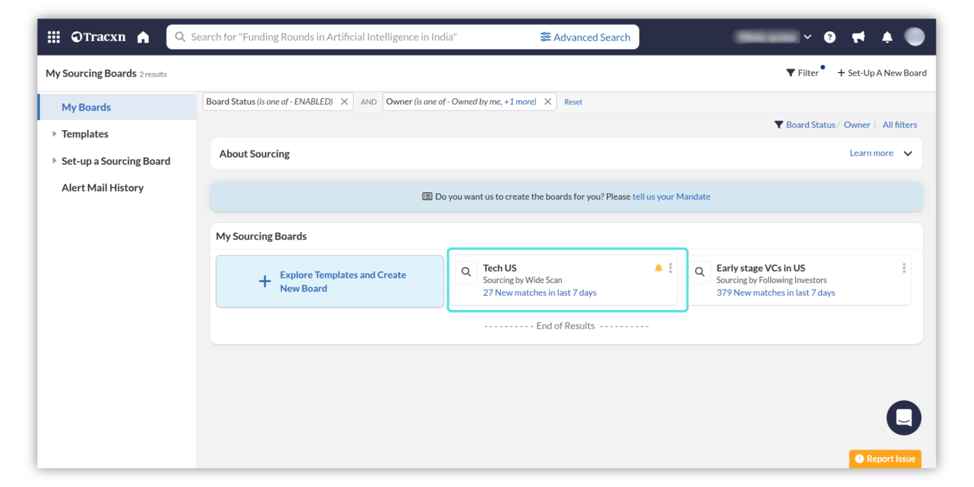The image size is (974, 487).
Task: Expand the Templates tree item
Action: (54, 134)
